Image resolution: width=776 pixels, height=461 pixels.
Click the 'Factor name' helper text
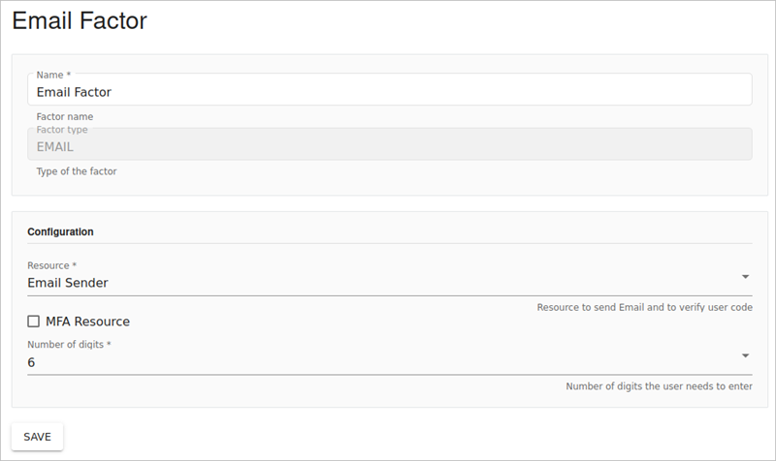(65, 117)
